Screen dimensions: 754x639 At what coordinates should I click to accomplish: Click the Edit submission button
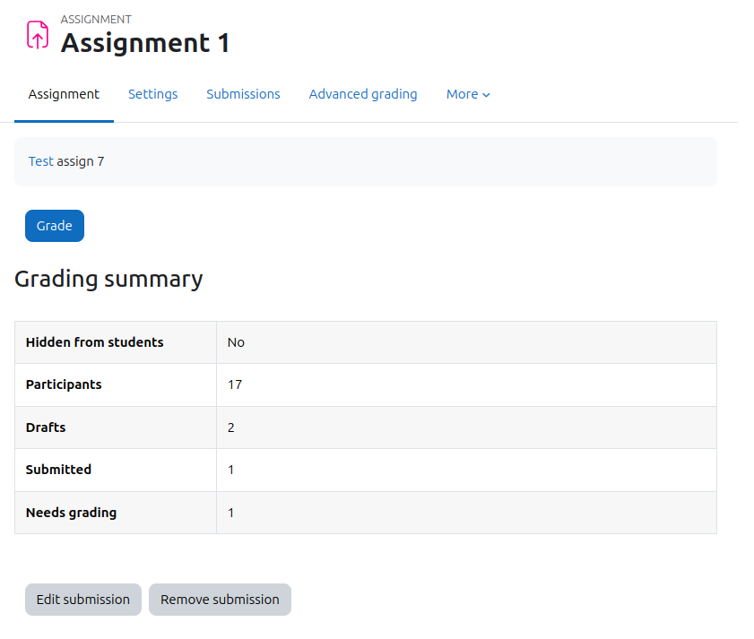83,600
